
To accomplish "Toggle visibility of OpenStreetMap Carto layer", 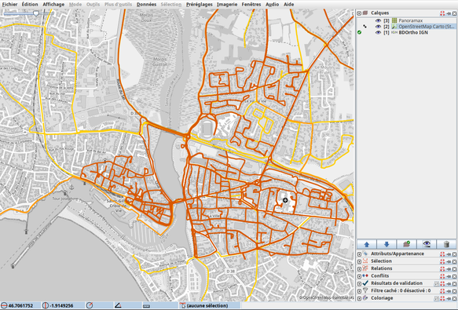I will coord(378,27).
